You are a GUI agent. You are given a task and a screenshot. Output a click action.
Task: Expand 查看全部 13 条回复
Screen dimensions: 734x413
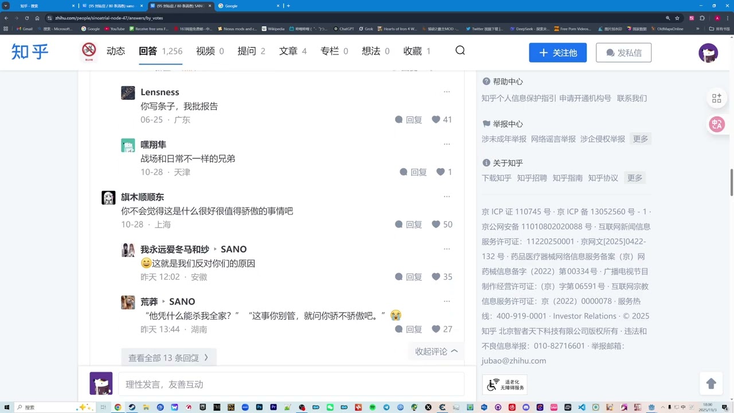click(169, 357)
